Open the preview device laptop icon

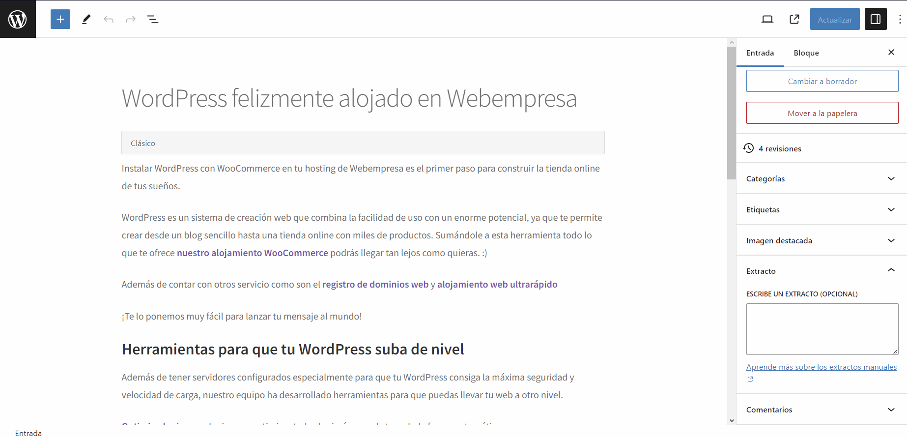click(x=767, y=19)
